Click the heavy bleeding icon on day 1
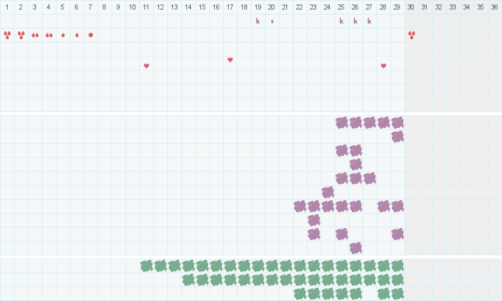 pyautogui.click(x=7, y=35)
